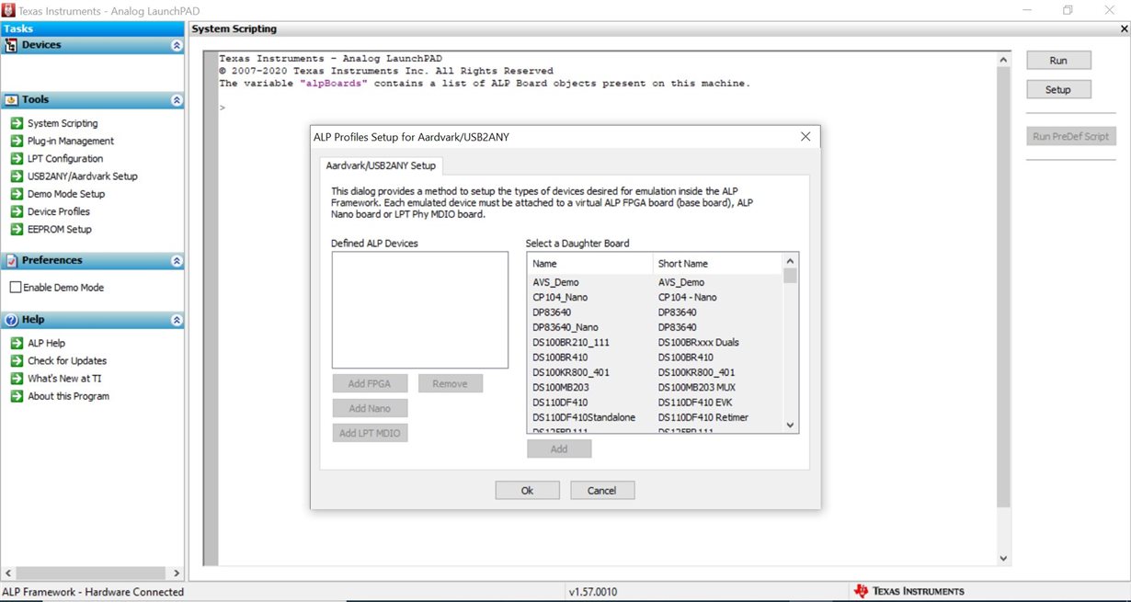Click the Name column header
The image size is (1131, 602).
pyautogui.click(x=590, y=264)
